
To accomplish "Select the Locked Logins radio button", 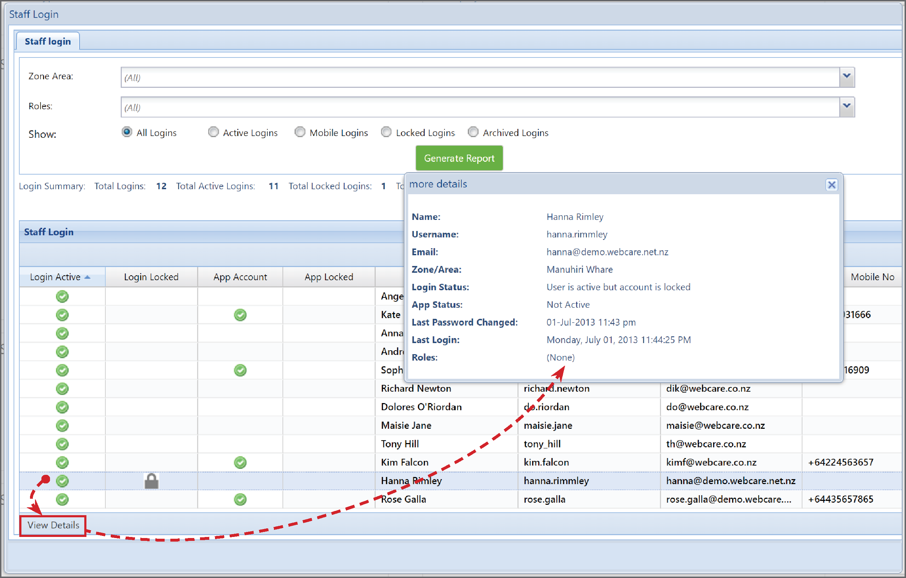I will coord(386,132).
